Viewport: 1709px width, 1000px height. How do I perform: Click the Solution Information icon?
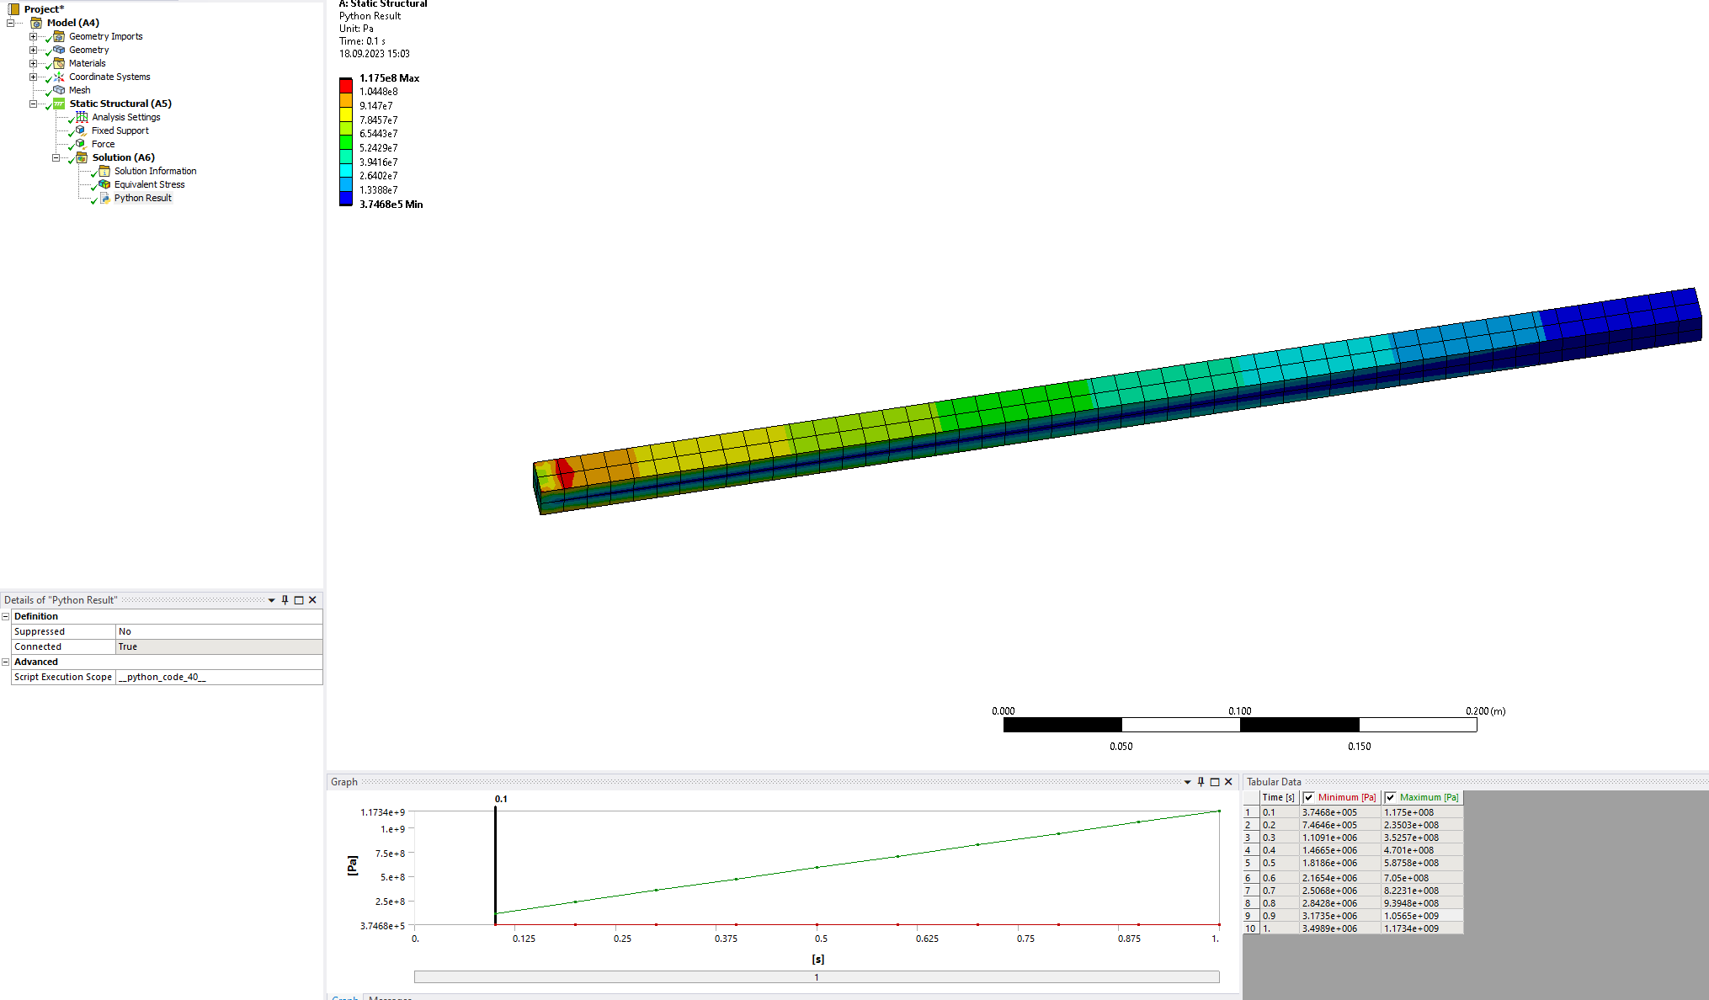104,171
